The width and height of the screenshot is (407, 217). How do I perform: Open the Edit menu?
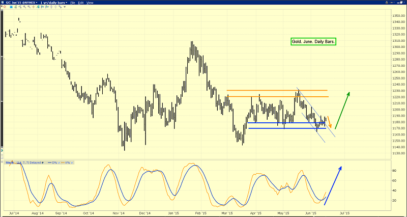[81, 3]
